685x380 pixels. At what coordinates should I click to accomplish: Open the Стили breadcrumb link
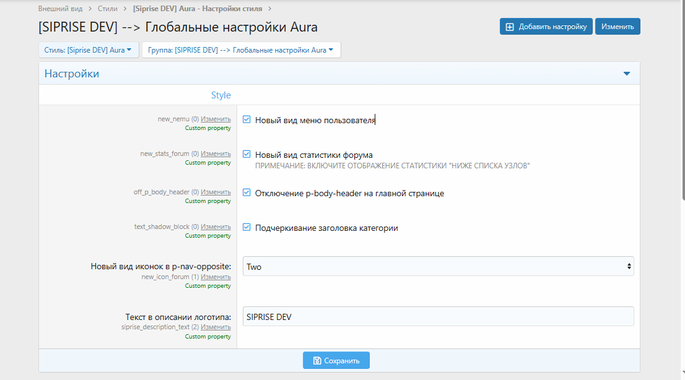[108, 9]
